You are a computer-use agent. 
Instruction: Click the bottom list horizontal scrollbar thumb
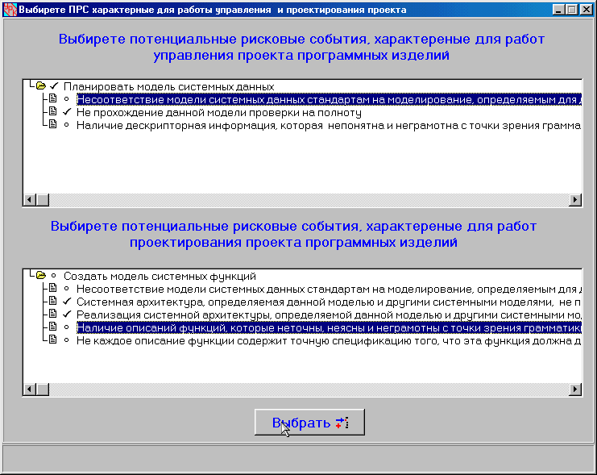coord(43,389)
